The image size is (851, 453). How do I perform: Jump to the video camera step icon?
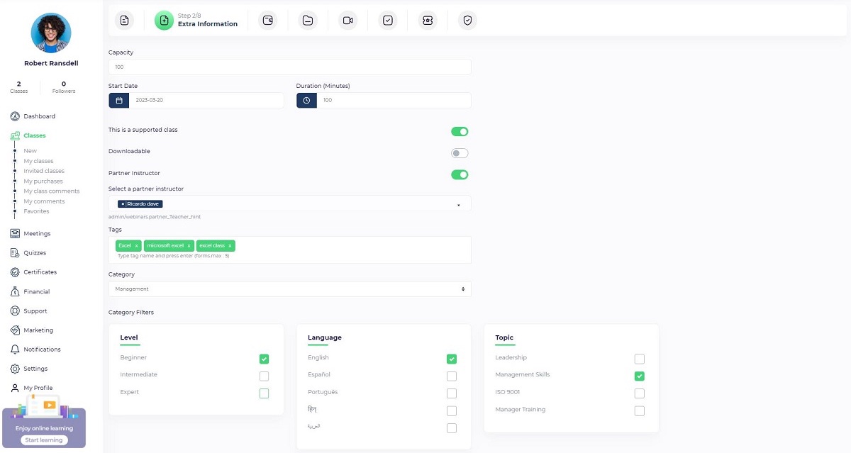click(x=347, y=21)
